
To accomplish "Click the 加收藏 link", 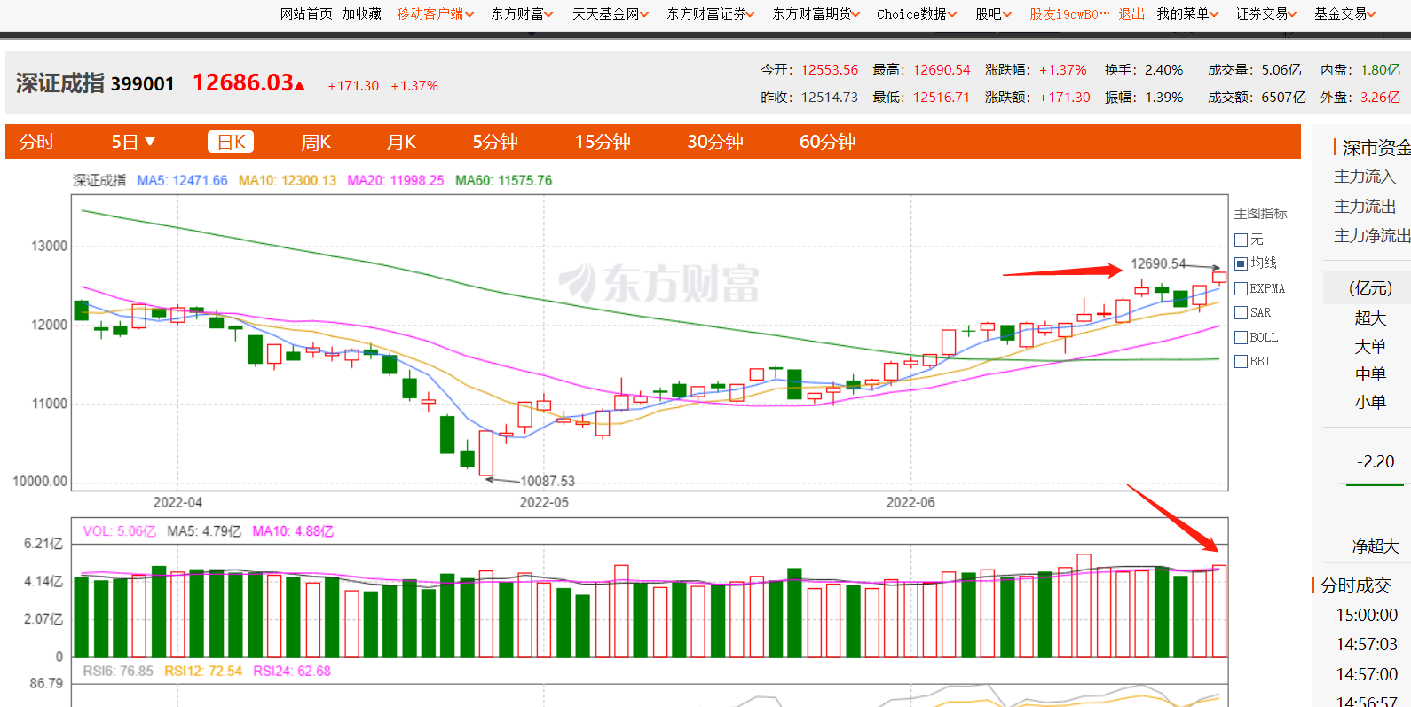I will (x=361, y=13).
